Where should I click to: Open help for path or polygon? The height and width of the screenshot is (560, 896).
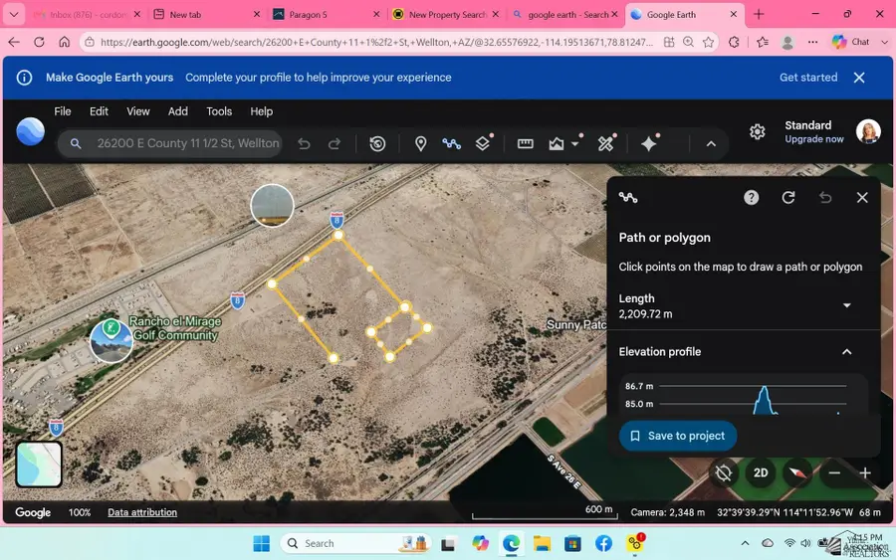coord(751,198)
